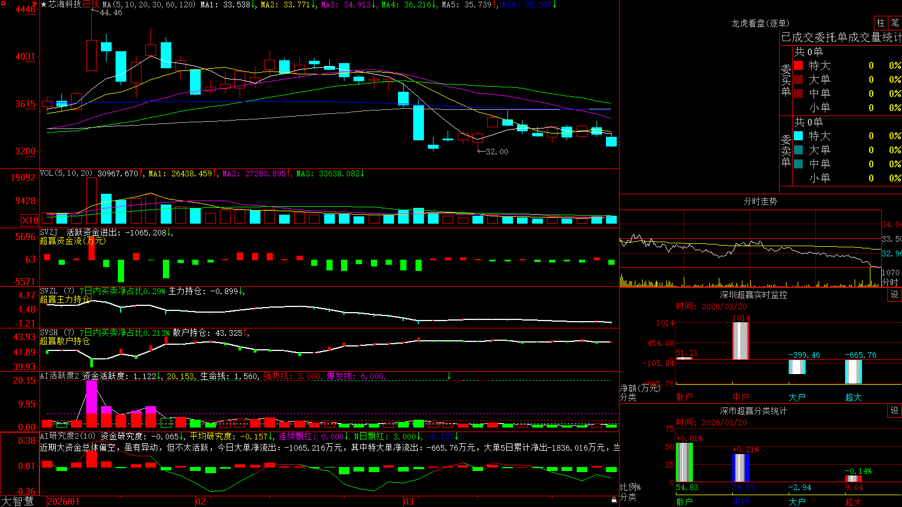Click the 44.46 high price annotation

click(x=111, y=13)
